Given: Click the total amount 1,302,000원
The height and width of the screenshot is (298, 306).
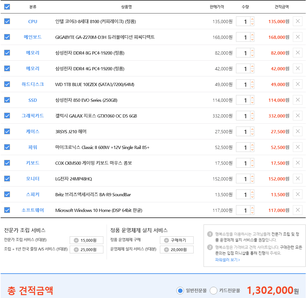Looking at the screenshot, I should (x=273, y=290).
